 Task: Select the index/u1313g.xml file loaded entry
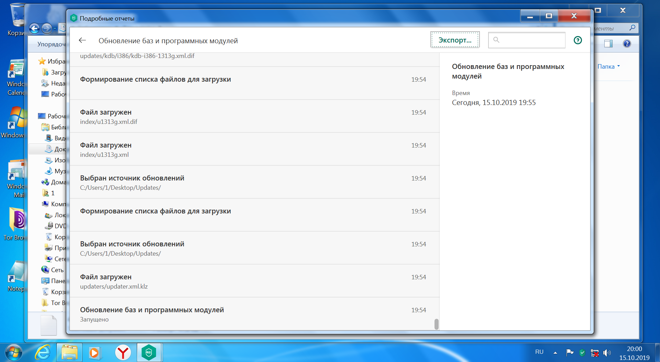pos(254,149)
